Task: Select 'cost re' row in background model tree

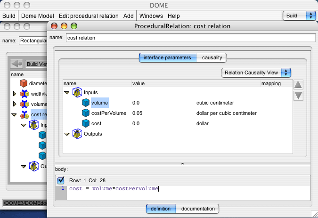Action: [39, 114]
